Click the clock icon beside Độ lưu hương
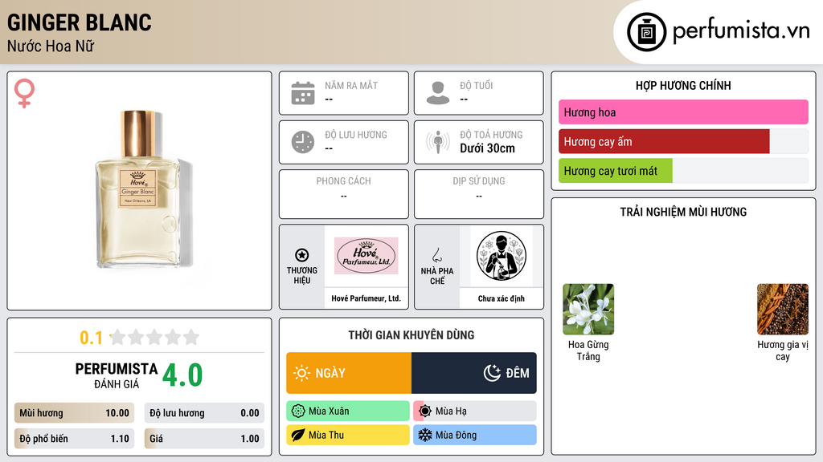 point(303,142)
